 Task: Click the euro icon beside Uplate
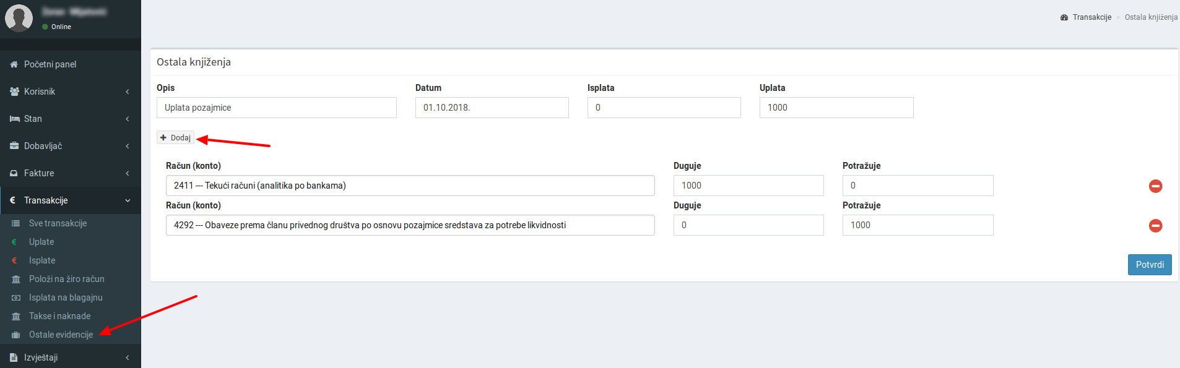pos(15,242)
